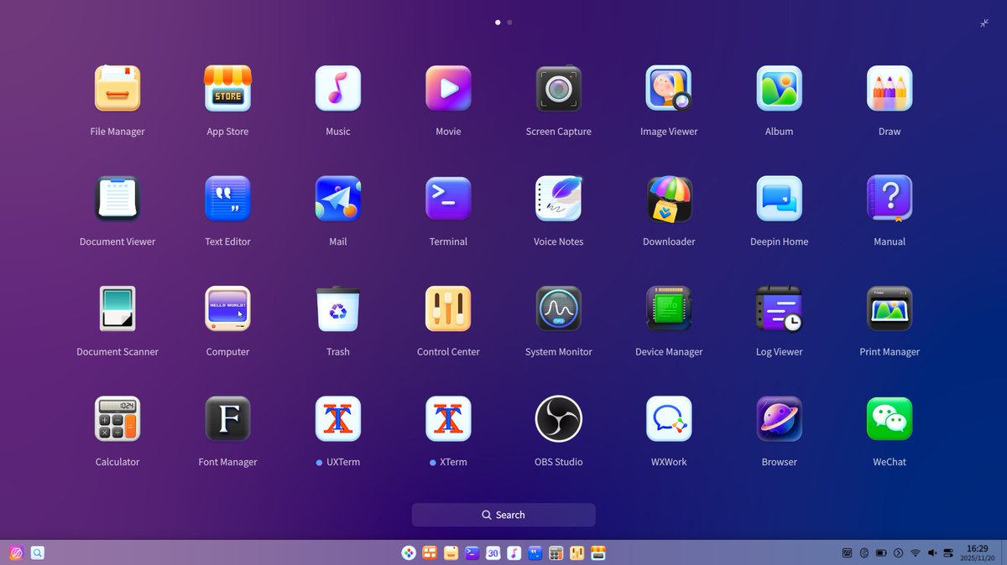The image size is (1007, 565).
Task: Open the Calendar icon showing 30 in the dock
Action: click(493, 553)
